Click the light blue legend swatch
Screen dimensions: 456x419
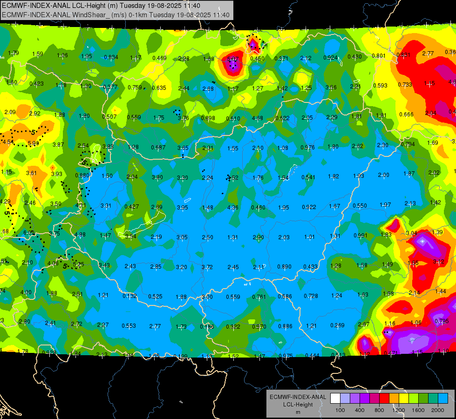click(x=443, y=399)
